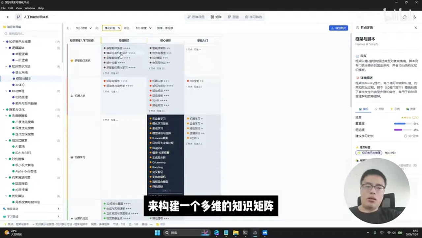Click the 核心进阶 tag in details panel
This screenshot has width=422, height=238.
coord(390,153)
